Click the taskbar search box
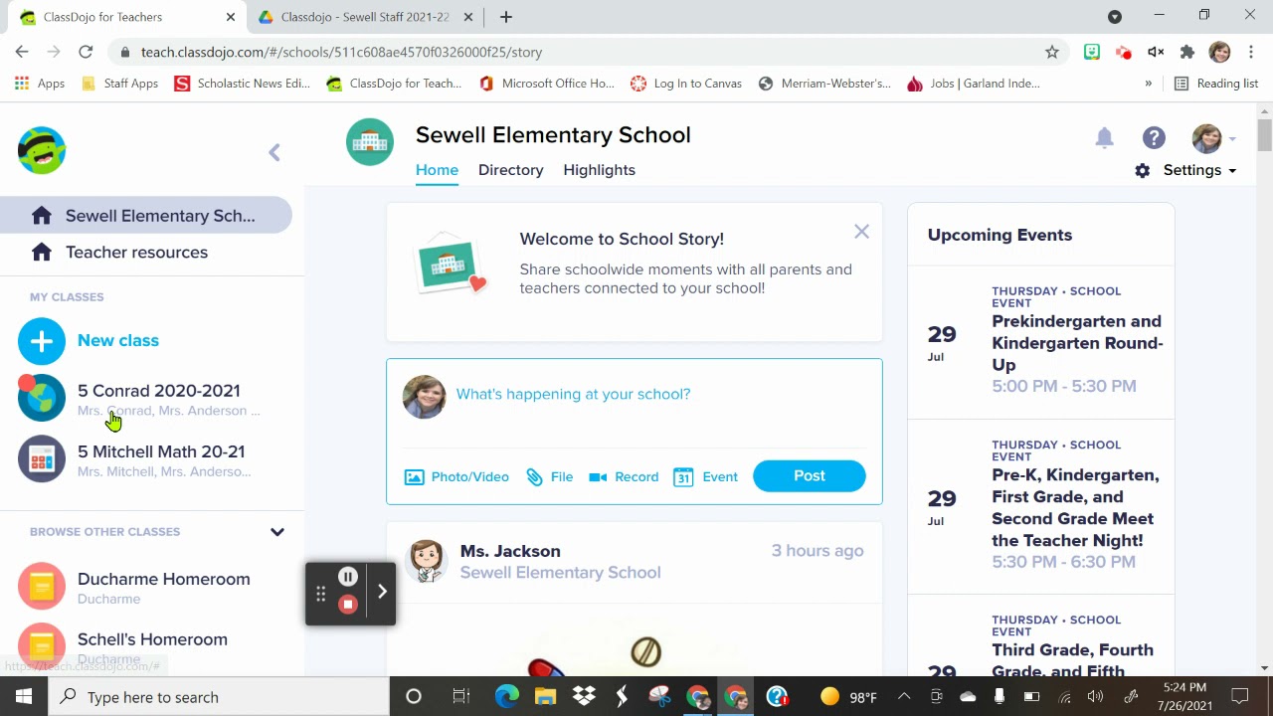 219,697
